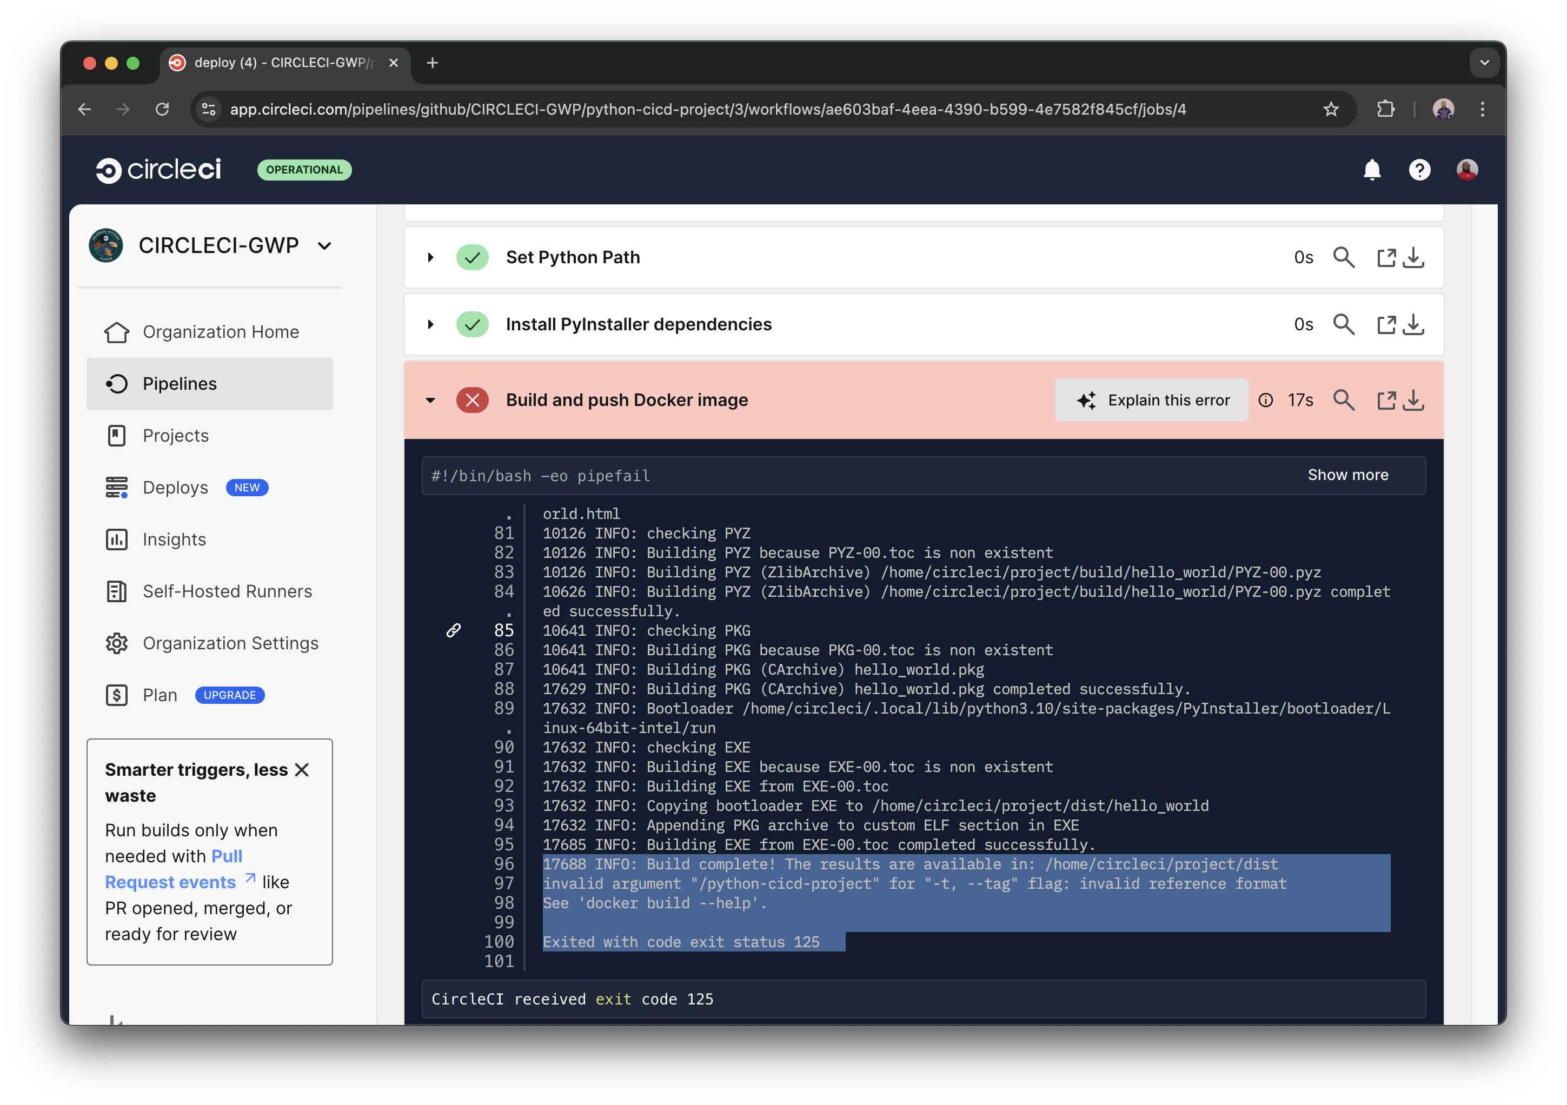Open the CIRCLECI-GWP organization dropdown

tap(325, 246)
